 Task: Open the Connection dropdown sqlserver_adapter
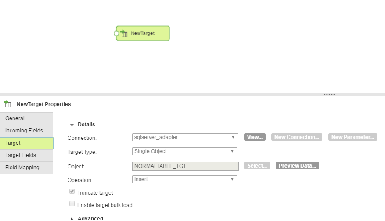tap(185, 137)
